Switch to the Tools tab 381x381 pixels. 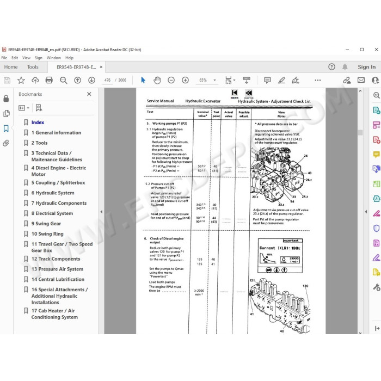[33, 67]
